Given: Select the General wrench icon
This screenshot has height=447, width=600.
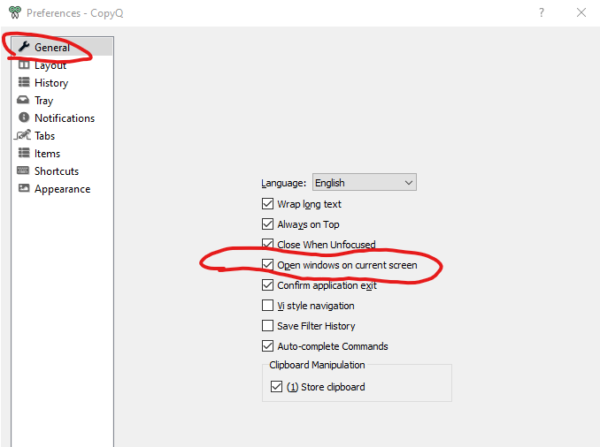Looking at the screenshot, I should tap(24, 47).
